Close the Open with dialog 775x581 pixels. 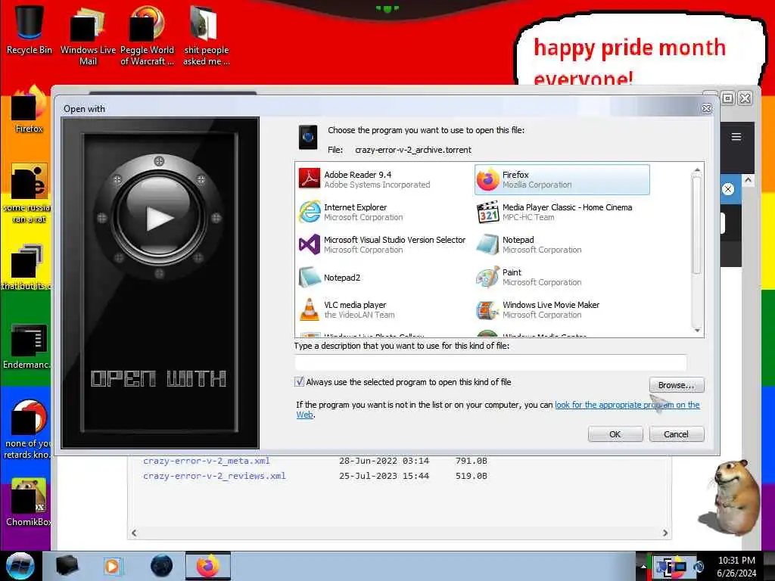706,108
